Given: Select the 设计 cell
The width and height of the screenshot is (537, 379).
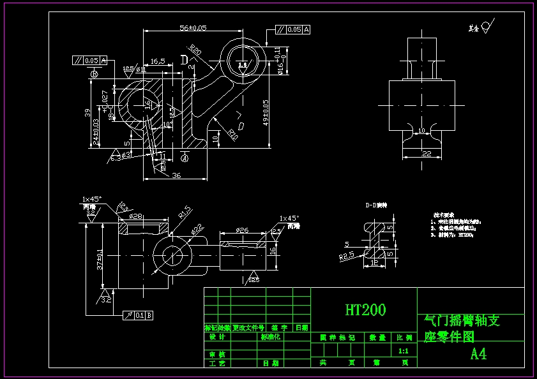Looking at the screenshot, I should [x=217, y=337].
